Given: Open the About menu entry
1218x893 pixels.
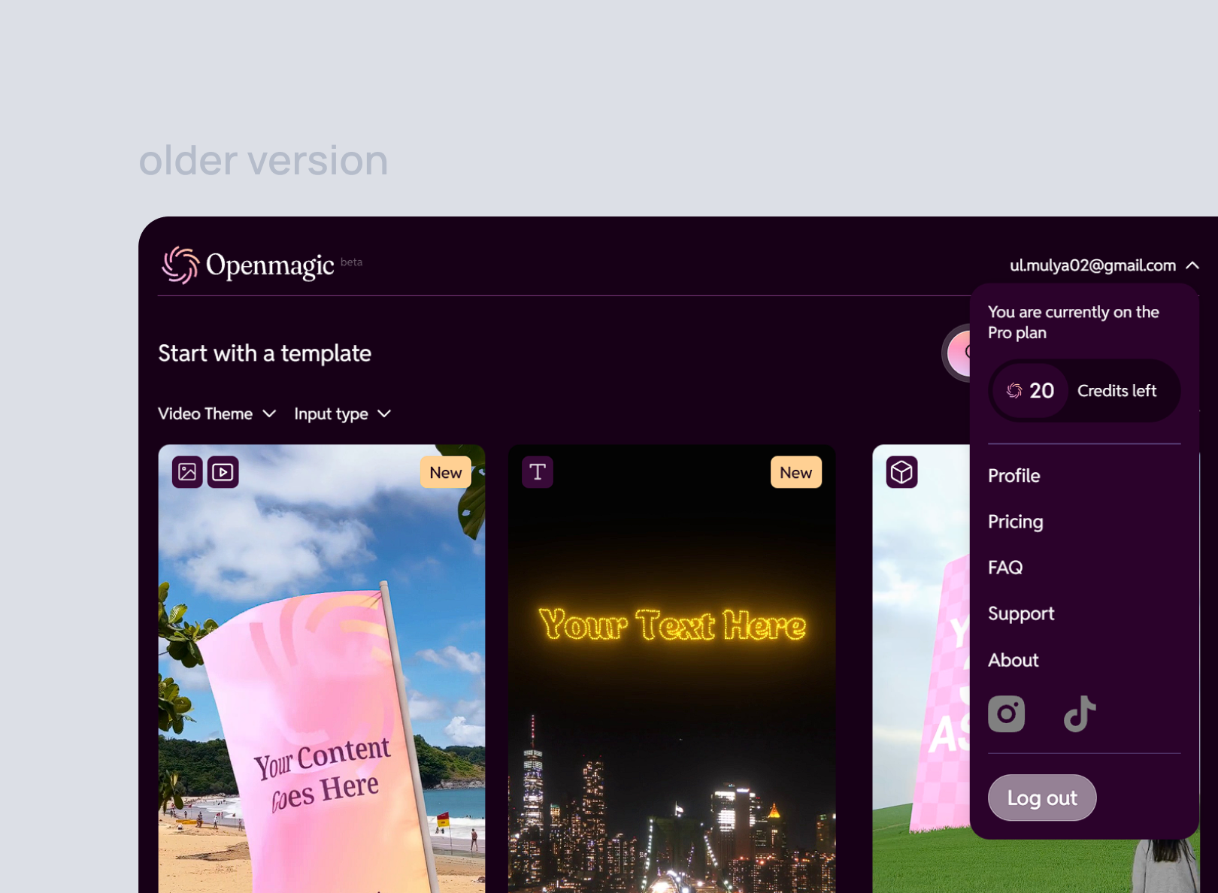Looking at the screenshot, I should click(1013, 660).
